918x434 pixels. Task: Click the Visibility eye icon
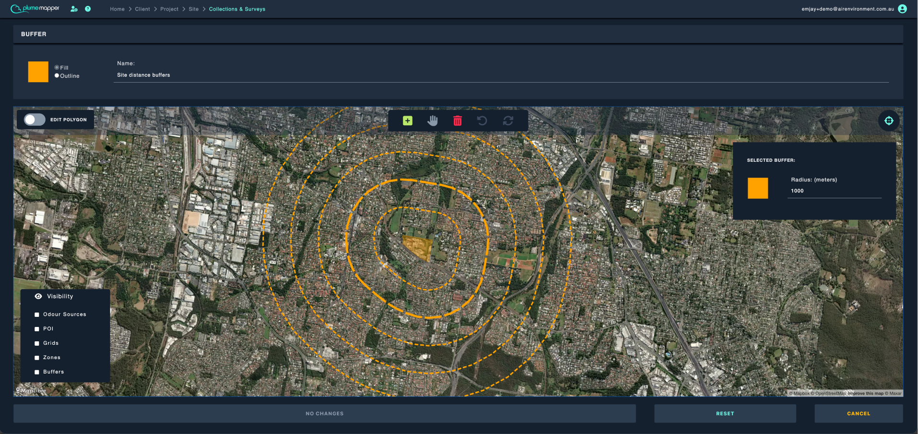pos(38,296)
